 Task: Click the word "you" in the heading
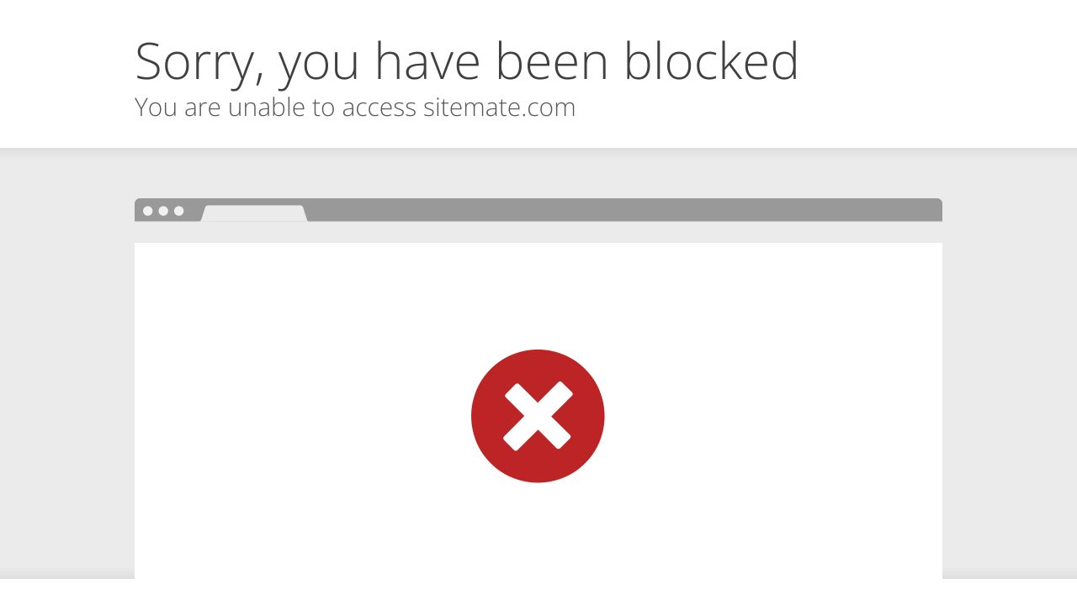(x=321, y=66)
